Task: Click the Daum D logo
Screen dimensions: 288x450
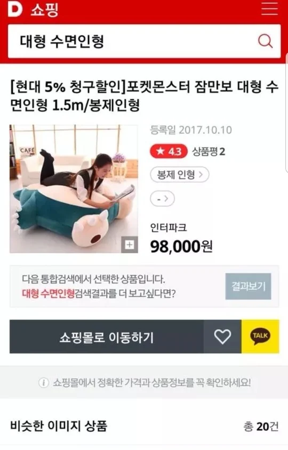Action: coord(15,9)
